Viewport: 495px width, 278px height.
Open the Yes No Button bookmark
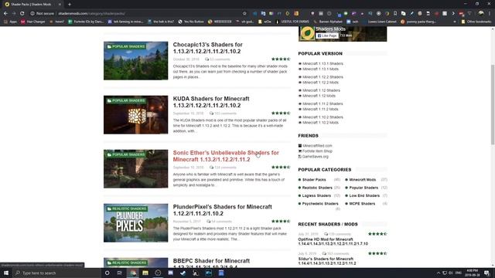pos(191,22)
